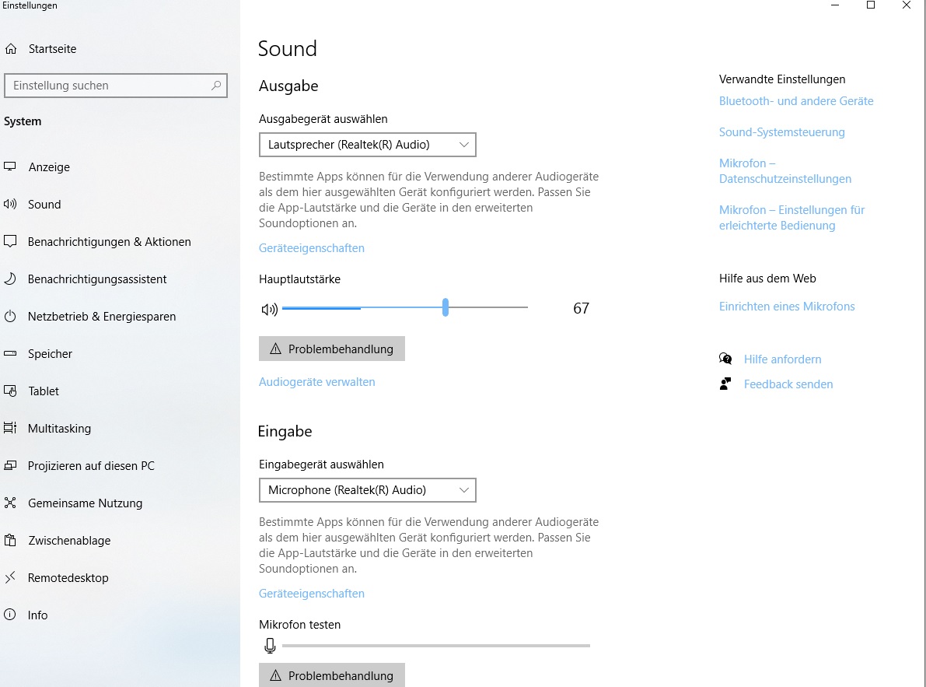Click the Benachrichtigungen & Aktionen icon
926x687 pixels.
pyautogui.click(x=10, y=241)
